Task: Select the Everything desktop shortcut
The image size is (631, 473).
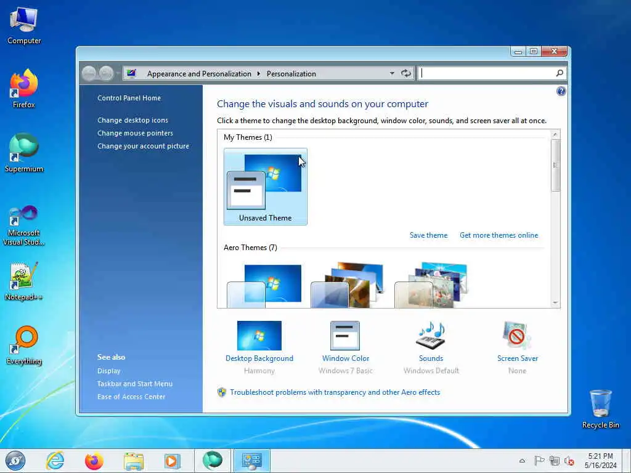Action: [24, 345]
